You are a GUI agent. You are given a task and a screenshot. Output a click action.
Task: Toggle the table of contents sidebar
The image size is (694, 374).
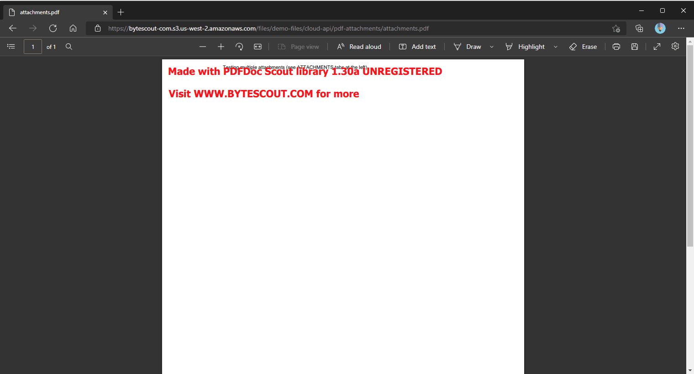[x=11, y=47]
